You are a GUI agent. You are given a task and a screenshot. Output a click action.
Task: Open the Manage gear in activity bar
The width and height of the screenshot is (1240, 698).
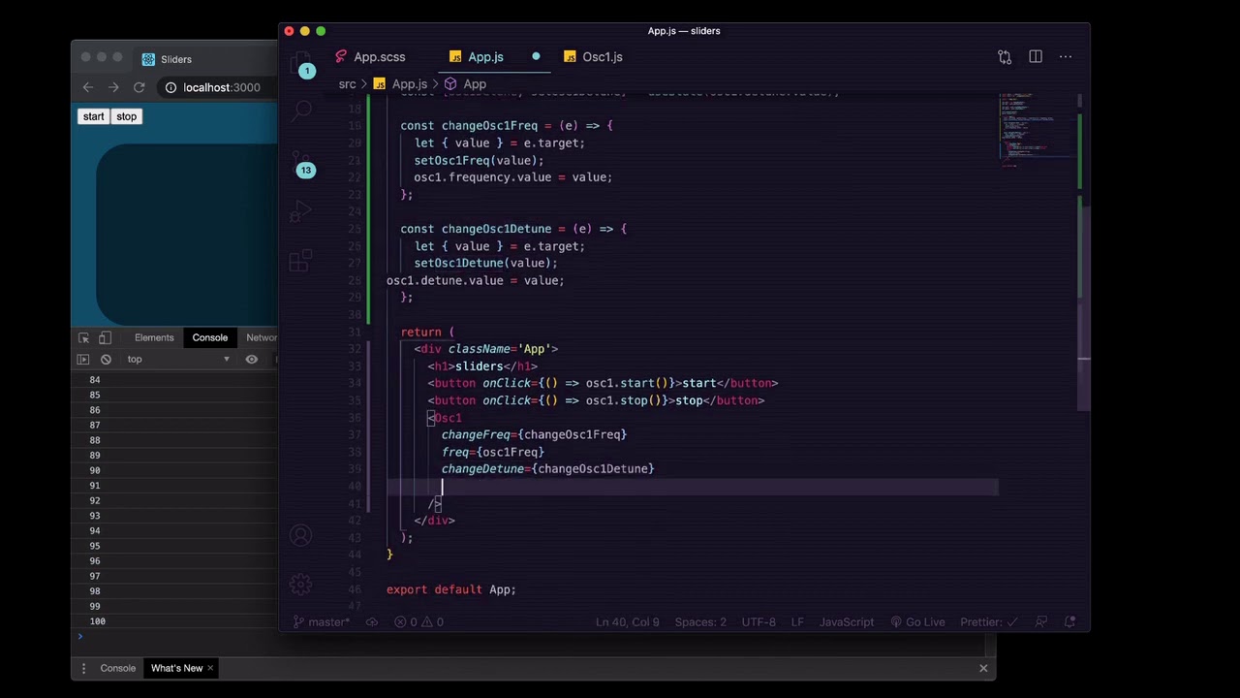301,584
